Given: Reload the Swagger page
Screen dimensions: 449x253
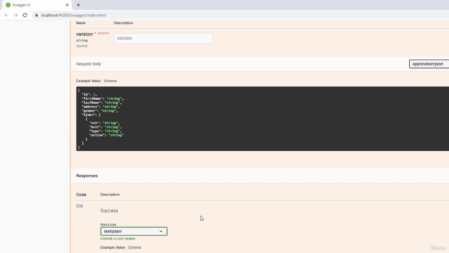Looking at the screenshot, I should pyautogui.click(x=25, y=15).
